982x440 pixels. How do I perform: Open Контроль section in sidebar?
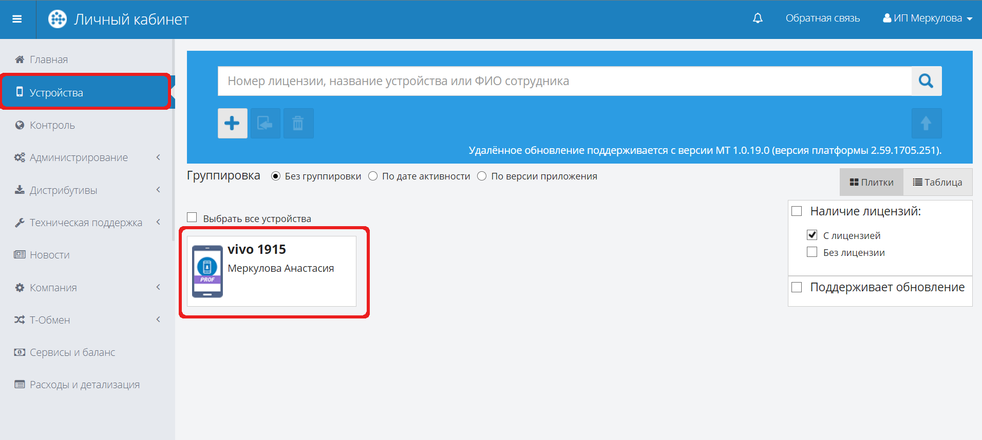(x=86, y=125)
